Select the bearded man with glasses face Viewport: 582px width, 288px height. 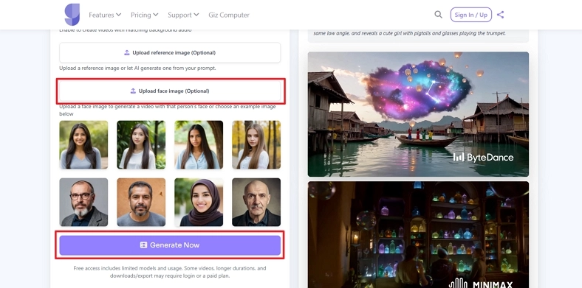tap(84, 202)
